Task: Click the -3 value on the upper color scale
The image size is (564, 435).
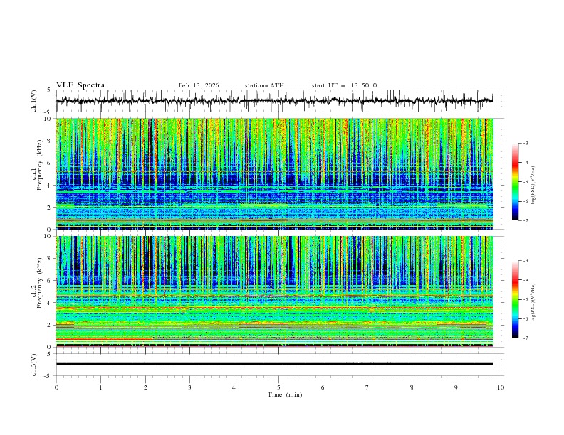Action: click(x=526, y=144)
